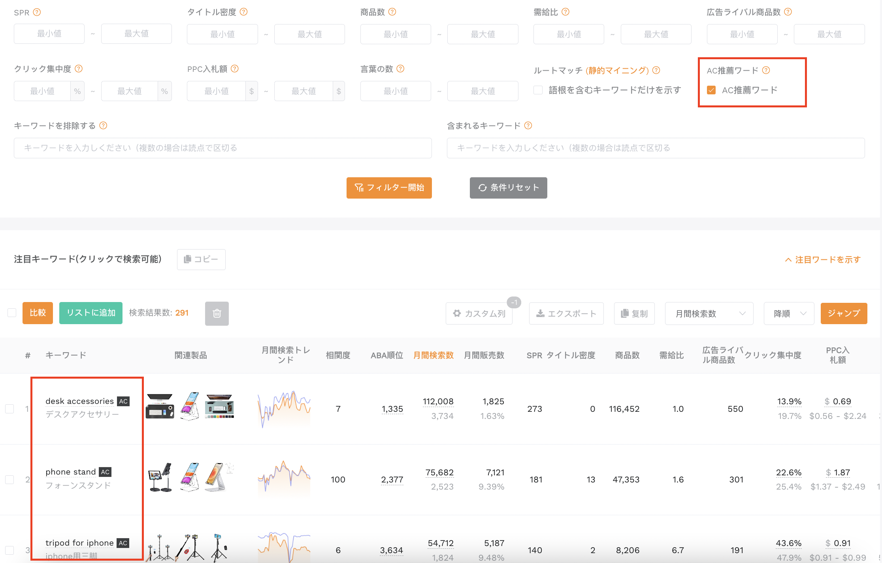The width and height of the screenshot is (882, 563).
Task: Click the 商品数 最小値 input field
Action: click(396, 34)
